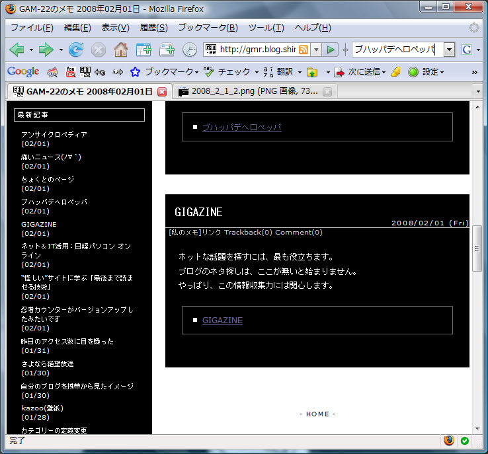
Task: Open the 次に送信 send-to dropdown
Action: tap(384, 73)
